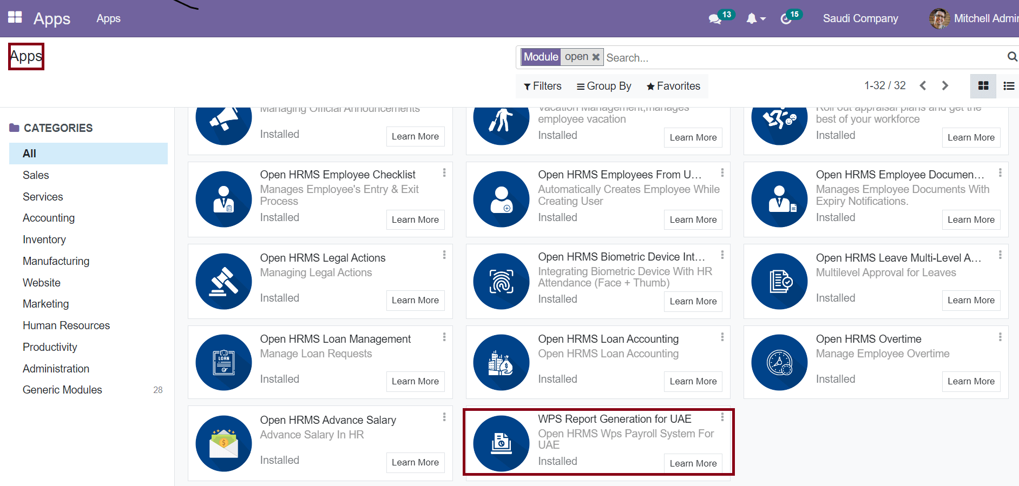Click Open HRMS Employees From User icon
The image size is (1019, 486).
(501, 199)
